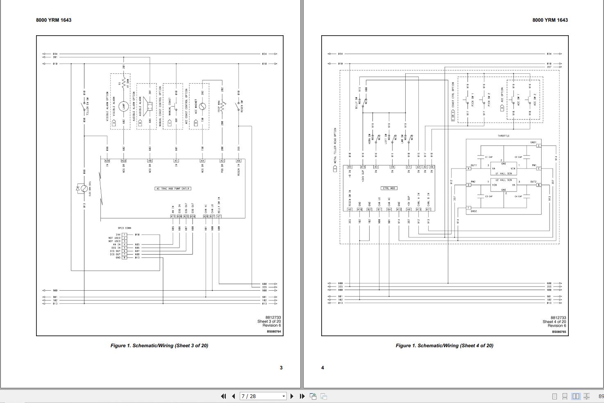Viewport: 604px width, 403px height.
Task: Click the right page header 8000 YRM 1643
Action: click(550, 20)
